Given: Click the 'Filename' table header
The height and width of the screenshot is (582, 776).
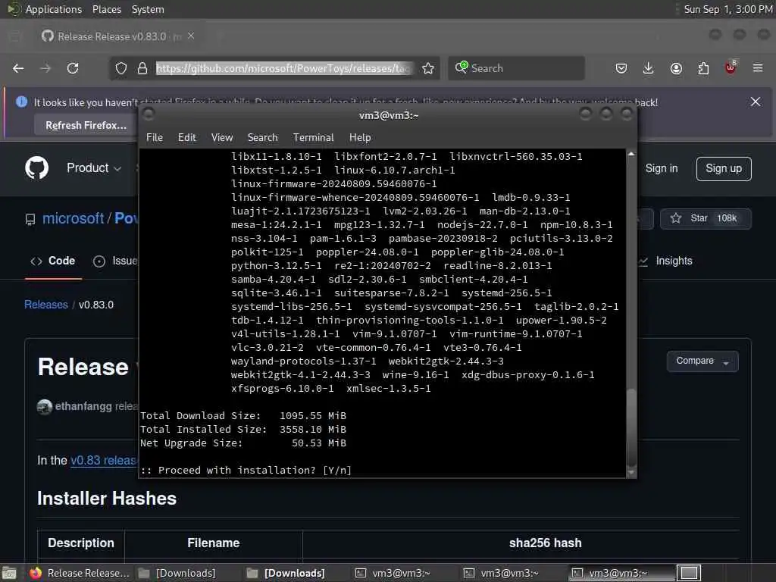Looking at the screenshot, I should click(x=213, y=543).
